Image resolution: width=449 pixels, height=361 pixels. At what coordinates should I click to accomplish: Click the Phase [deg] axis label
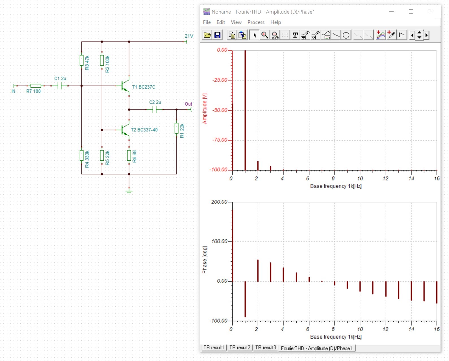point(205,260)
